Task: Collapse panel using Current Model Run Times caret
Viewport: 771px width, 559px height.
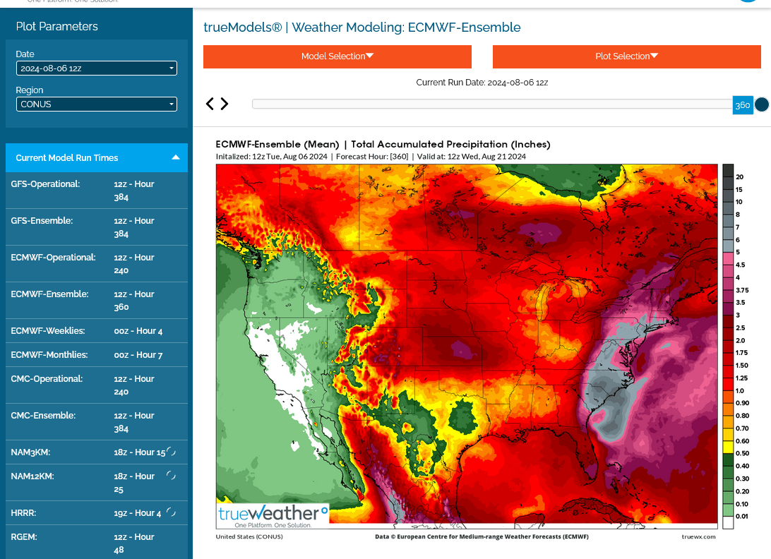Action: pyautogui.click(x=176, y=157)
